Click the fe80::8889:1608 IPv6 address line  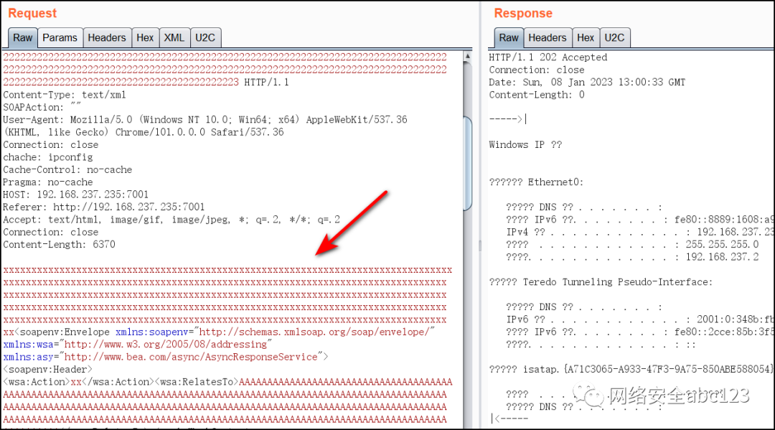pyautogui.click(x=639, y=220)
